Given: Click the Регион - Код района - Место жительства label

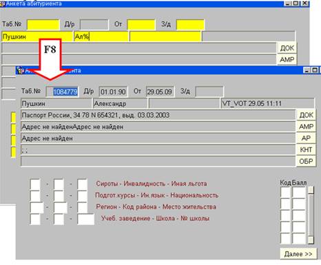Looking at the screenshot, I should click(156, 206).
